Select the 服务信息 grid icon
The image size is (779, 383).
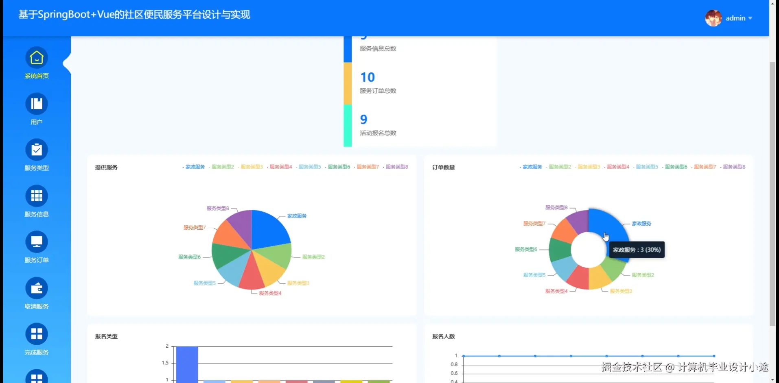coord(37,196)
